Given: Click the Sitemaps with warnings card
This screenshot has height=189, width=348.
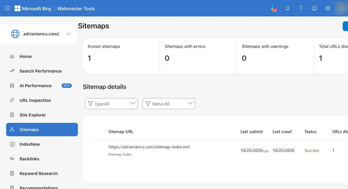Looking at the screenshot, I should [275, 56].
